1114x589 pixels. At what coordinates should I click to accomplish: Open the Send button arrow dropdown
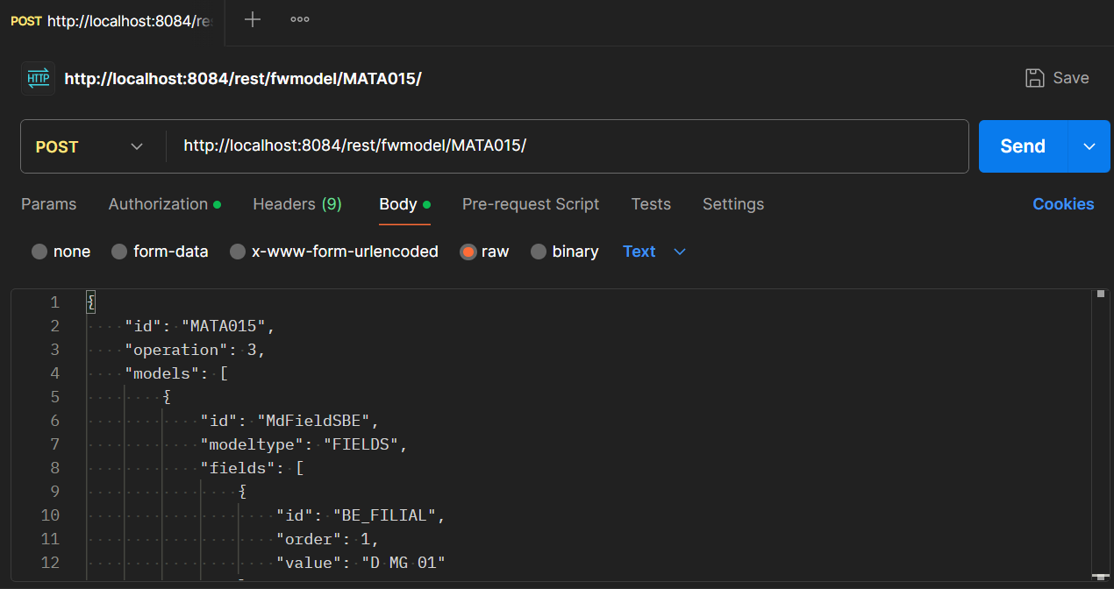[1089, 146]
